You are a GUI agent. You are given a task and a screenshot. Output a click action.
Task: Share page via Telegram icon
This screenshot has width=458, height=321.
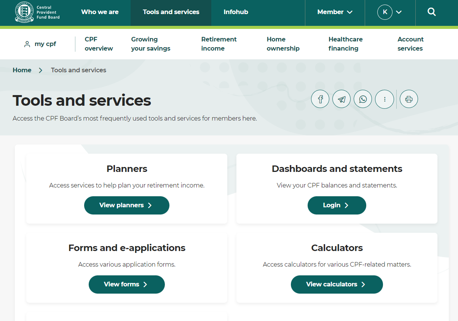(342, 99)
